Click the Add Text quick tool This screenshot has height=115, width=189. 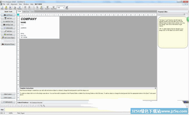tap(8, 18)
